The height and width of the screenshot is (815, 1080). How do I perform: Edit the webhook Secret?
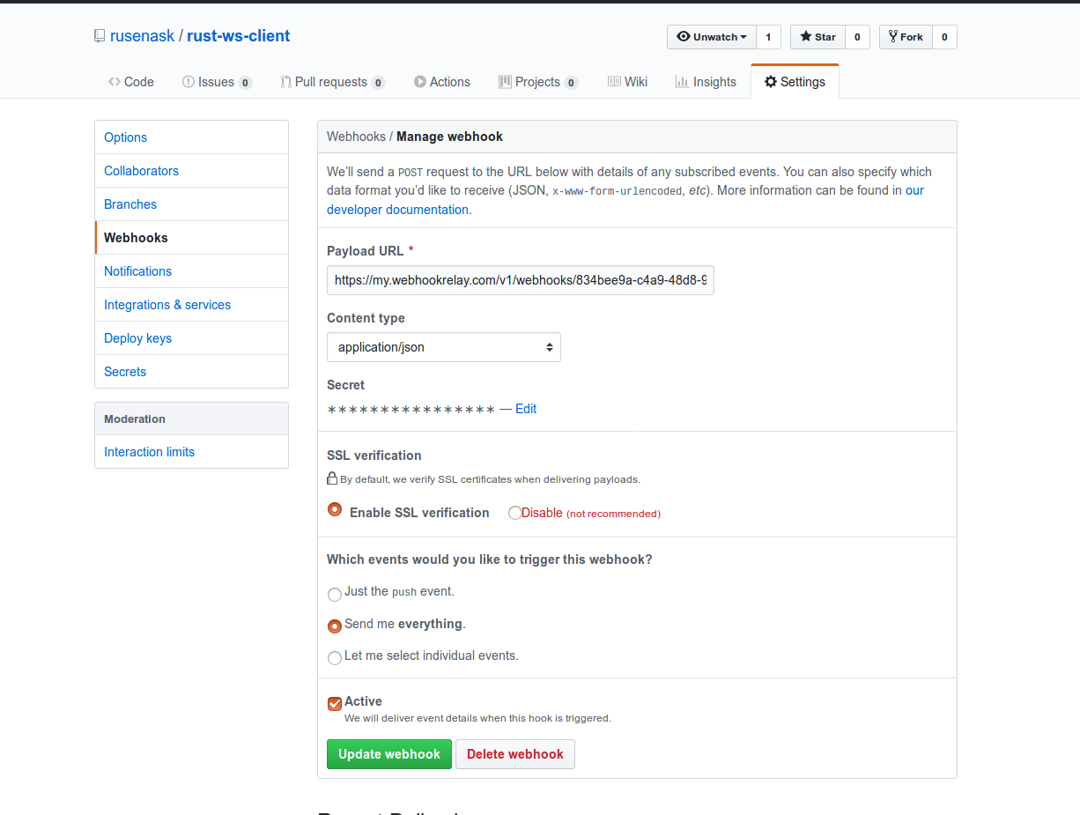(x=525, y=408)
